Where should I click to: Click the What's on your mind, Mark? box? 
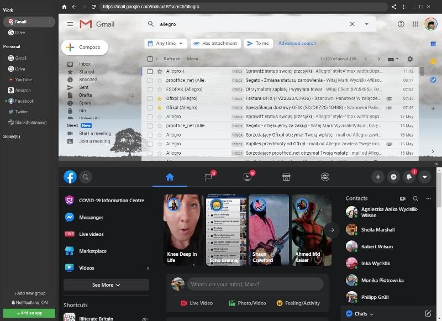point(255,284)
